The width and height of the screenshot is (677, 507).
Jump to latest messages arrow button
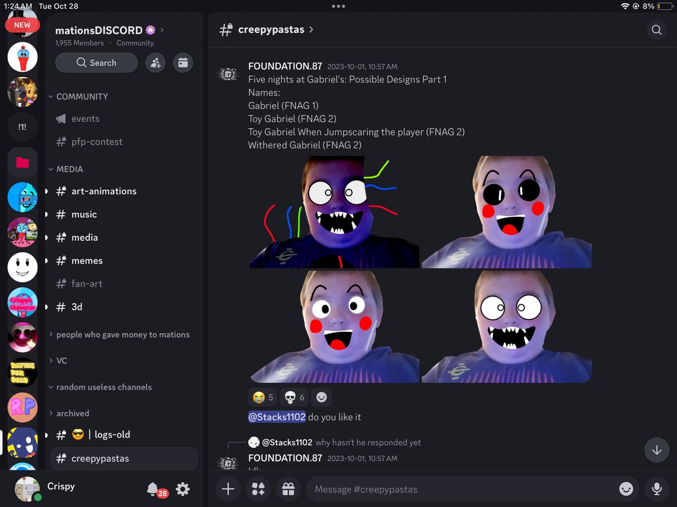tap(657, 450)
